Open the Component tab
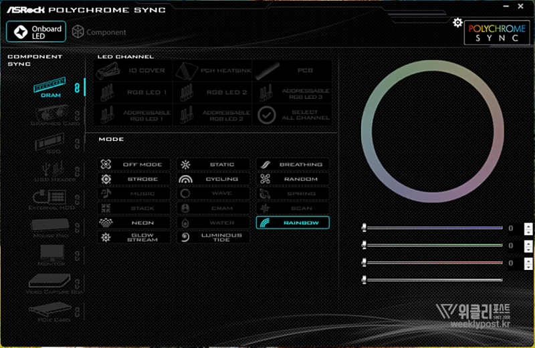The width and height of the screenshot is (535, 348). [99, 32]
